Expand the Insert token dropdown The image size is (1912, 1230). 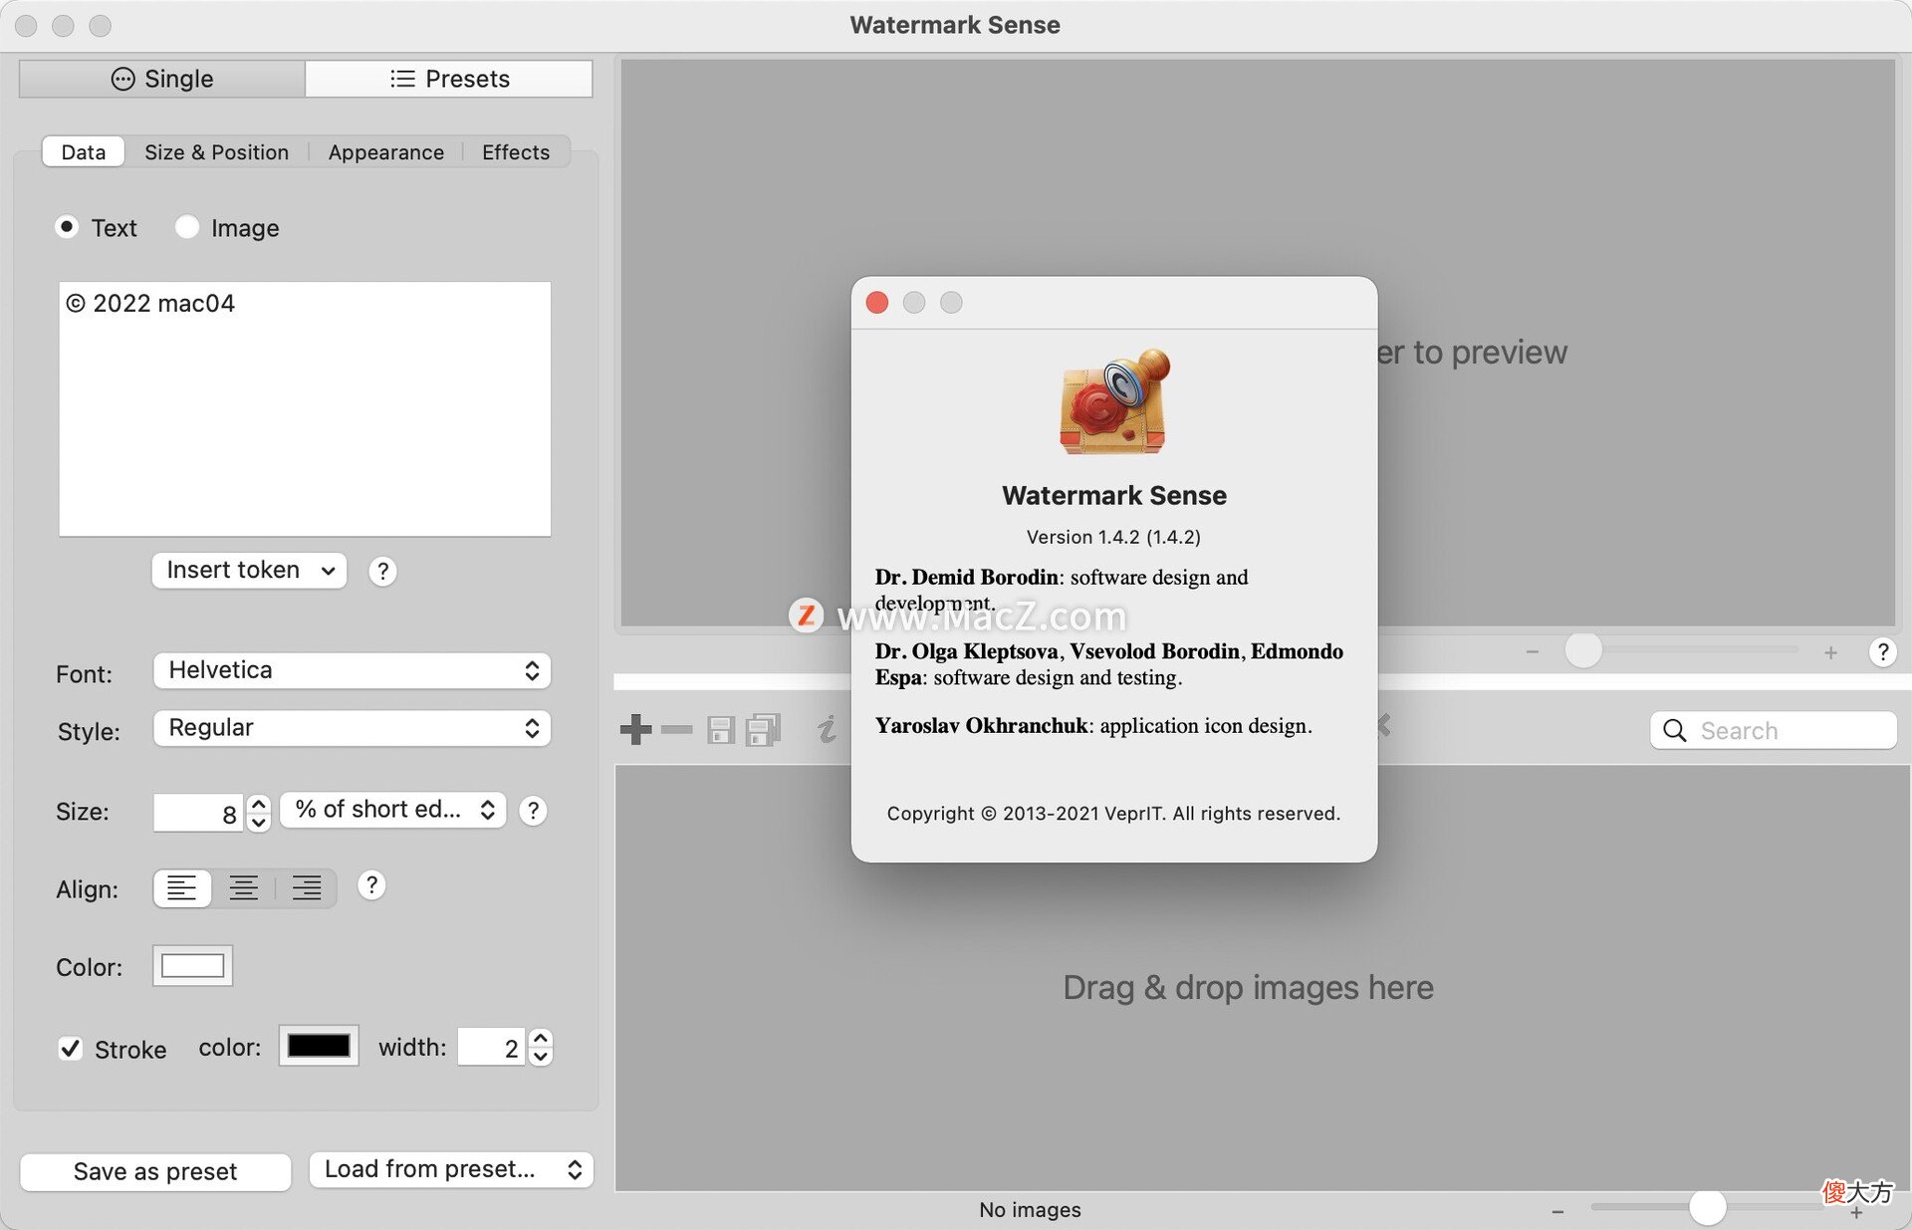(x=249, y=571)
